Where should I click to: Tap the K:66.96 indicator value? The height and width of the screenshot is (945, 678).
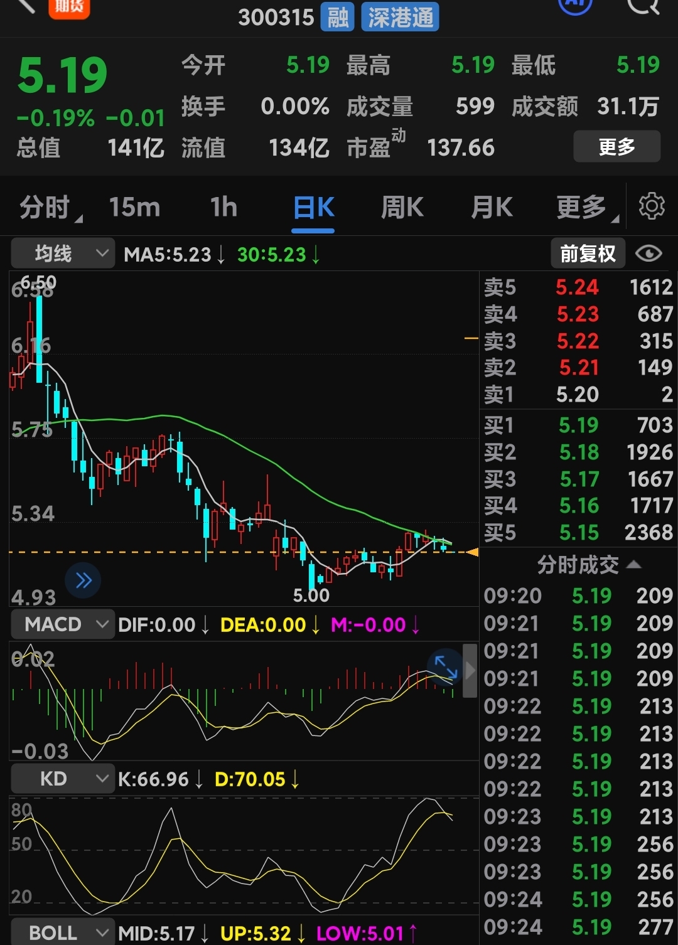(x=159, y=779)
